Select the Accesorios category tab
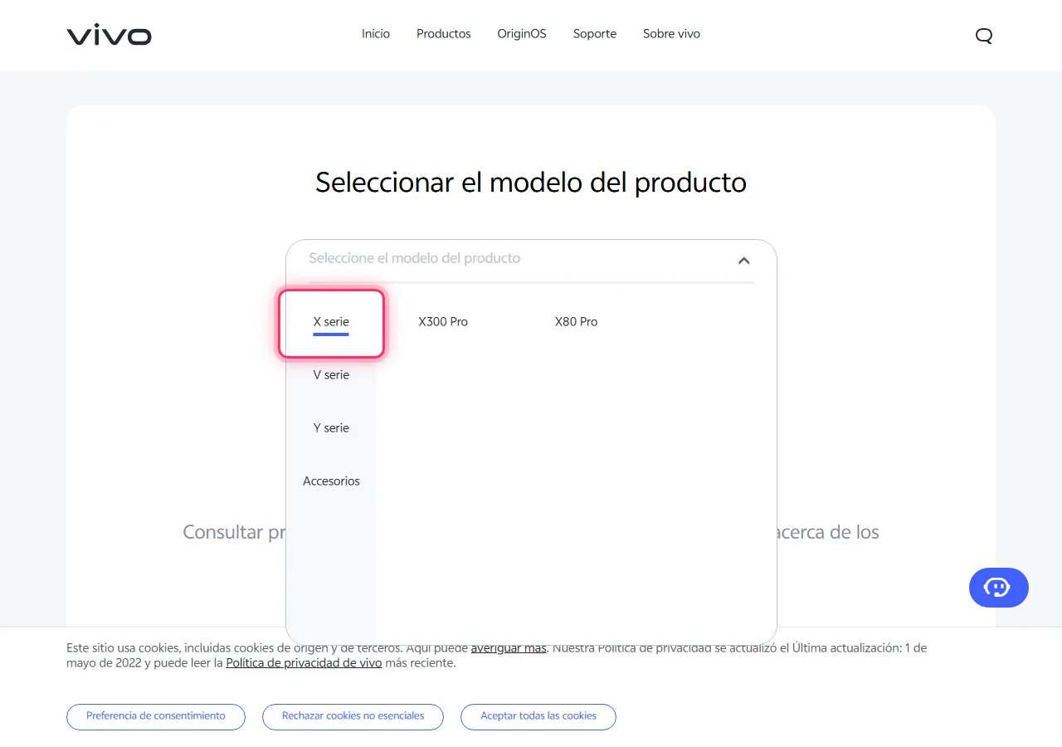Viewport: 1062px width, 747px height. tap(331, 481)
